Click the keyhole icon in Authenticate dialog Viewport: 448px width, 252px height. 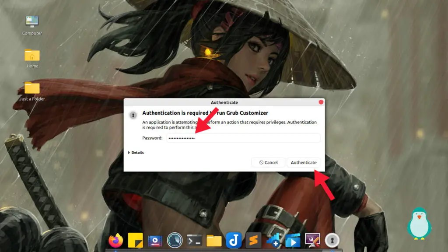pyautogui.click(x=133, y=115)
